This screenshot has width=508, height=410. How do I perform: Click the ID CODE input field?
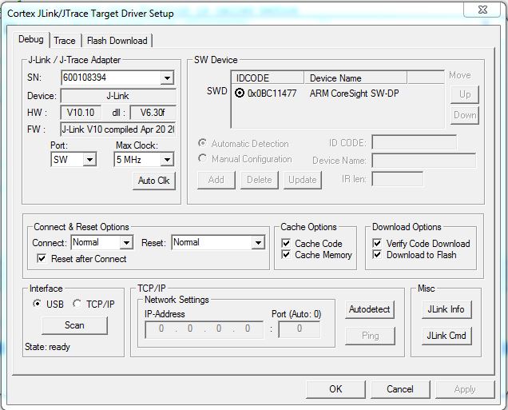point(414,142)
